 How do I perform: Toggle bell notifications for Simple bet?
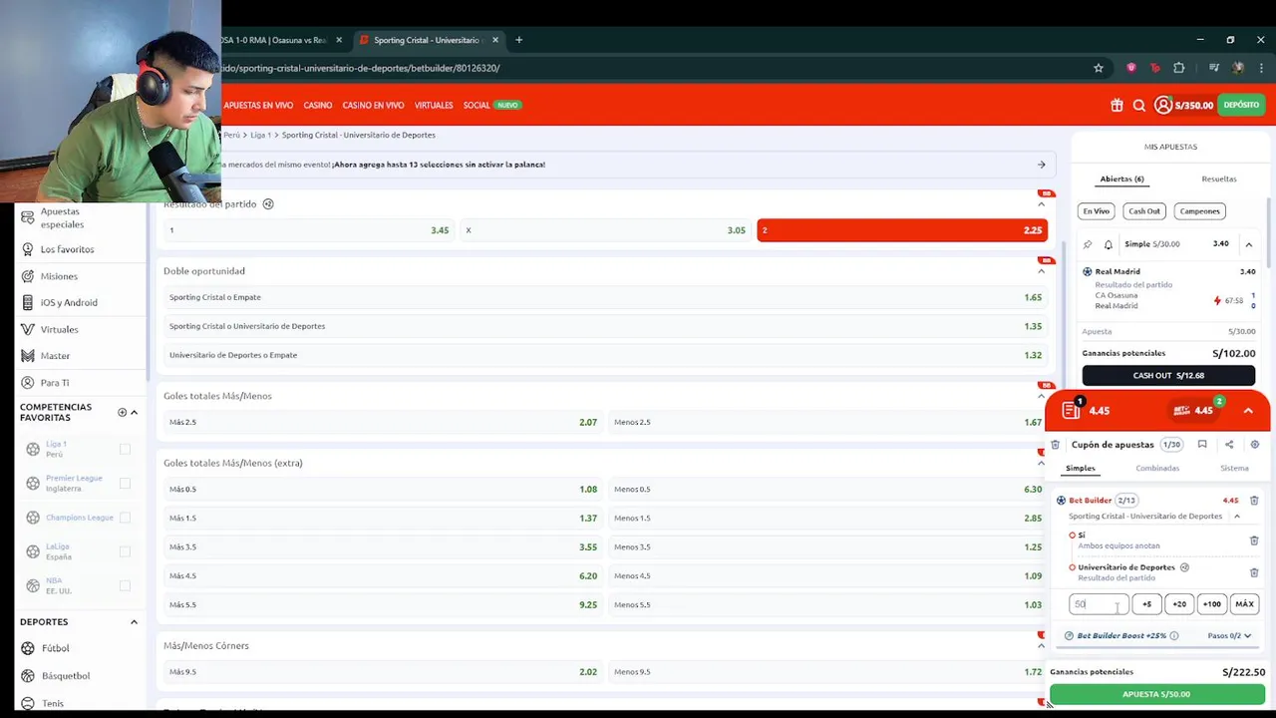click(x=1108, y=244)
